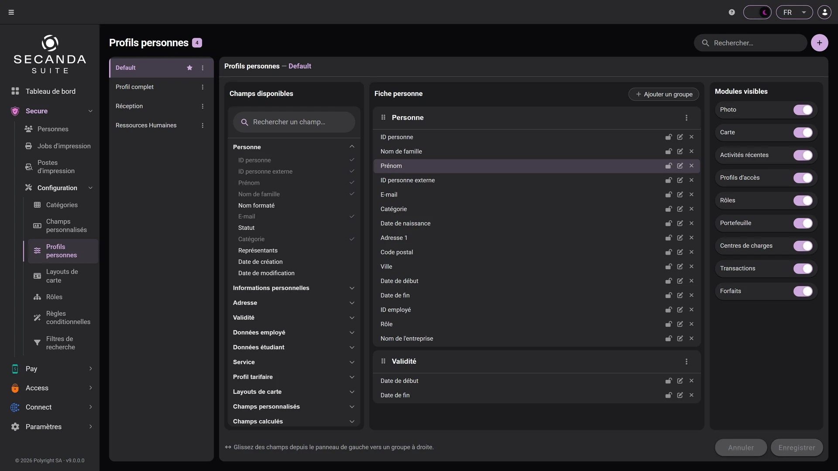Viewport: 838px width, 471px height.
Task: Toggle the Portefeuille module switch
Action: 803,223
